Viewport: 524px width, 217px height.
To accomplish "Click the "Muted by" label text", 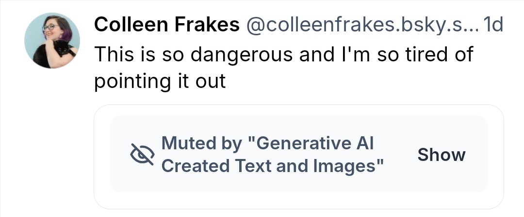I will coord(201,144).
